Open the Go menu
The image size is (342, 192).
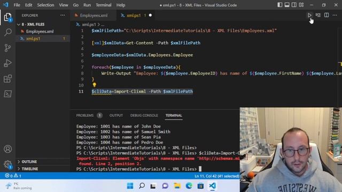click(76, 5)
